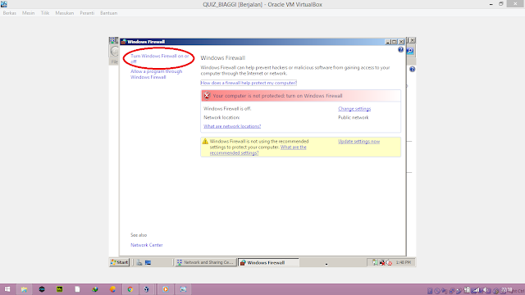This screenshot has width=525, height=295.
Task: Click the red not-protected shield icon
Action: (x=207, y=96)
